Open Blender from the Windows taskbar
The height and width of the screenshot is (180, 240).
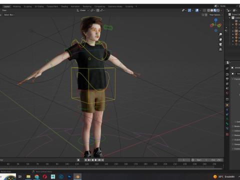point(77,176)
